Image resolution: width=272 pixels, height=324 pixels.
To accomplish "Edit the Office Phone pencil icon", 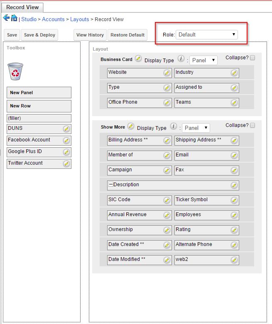I will 167,103.
